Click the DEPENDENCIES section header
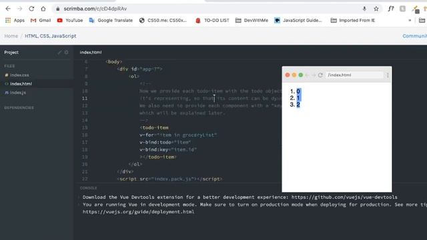This screenshot has height=240, width=427. (x=19, y=108)
